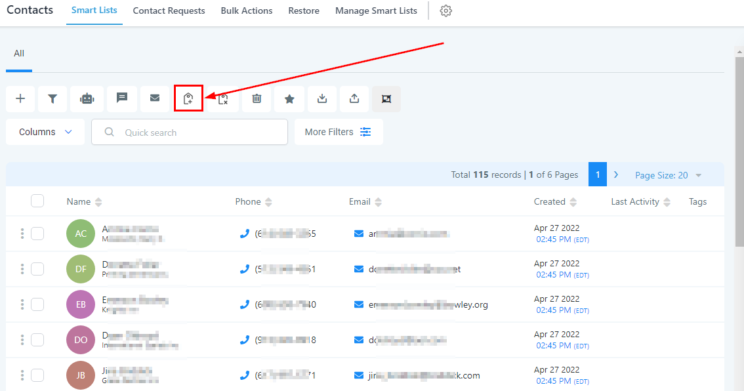Open the Columns dropdown
The image size is (744, 391).
(x=45, y=132)
